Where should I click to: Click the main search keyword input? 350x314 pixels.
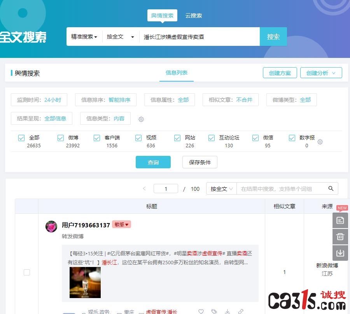point(199,37)
